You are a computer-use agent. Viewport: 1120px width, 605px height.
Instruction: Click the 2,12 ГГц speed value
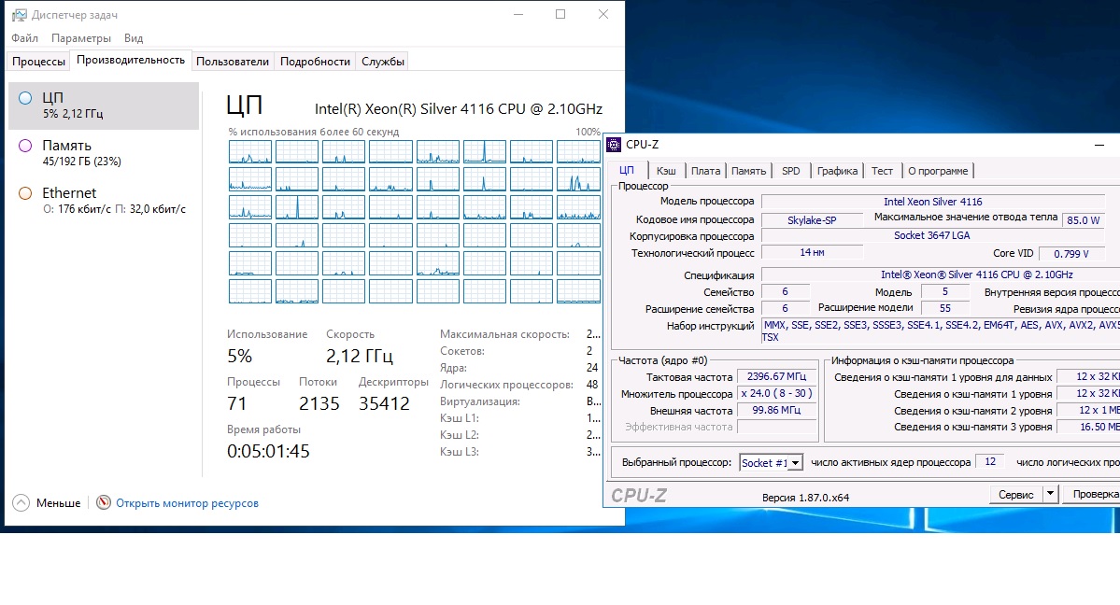click(360, 356)
